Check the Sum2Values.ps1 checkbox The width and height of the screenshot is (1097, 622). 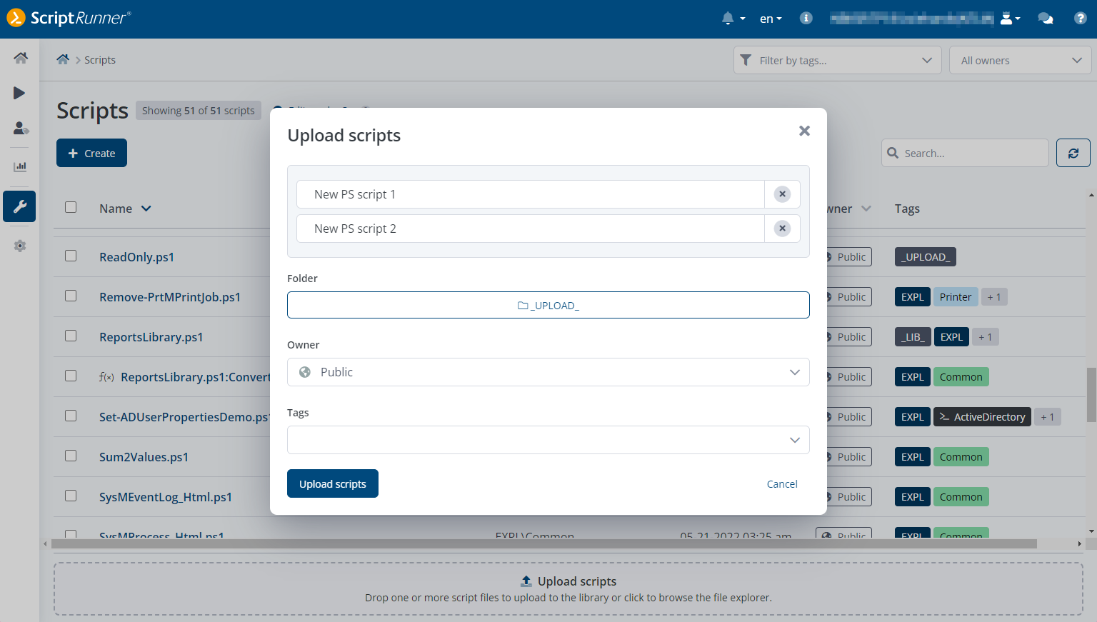pos(71,456)
